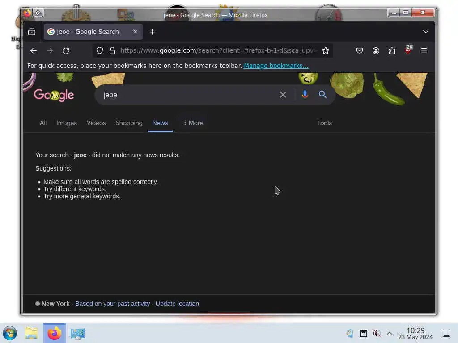Click the pin window titlebar icon

[x=38, y=13]
